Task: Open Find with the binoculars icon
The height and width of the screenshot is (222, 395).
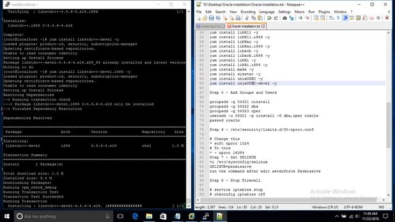Action: point(285,18)
